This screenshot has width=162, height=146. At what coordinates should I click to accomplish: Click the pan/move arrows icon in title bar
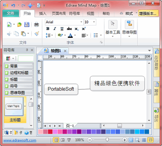tap(30, 6)
